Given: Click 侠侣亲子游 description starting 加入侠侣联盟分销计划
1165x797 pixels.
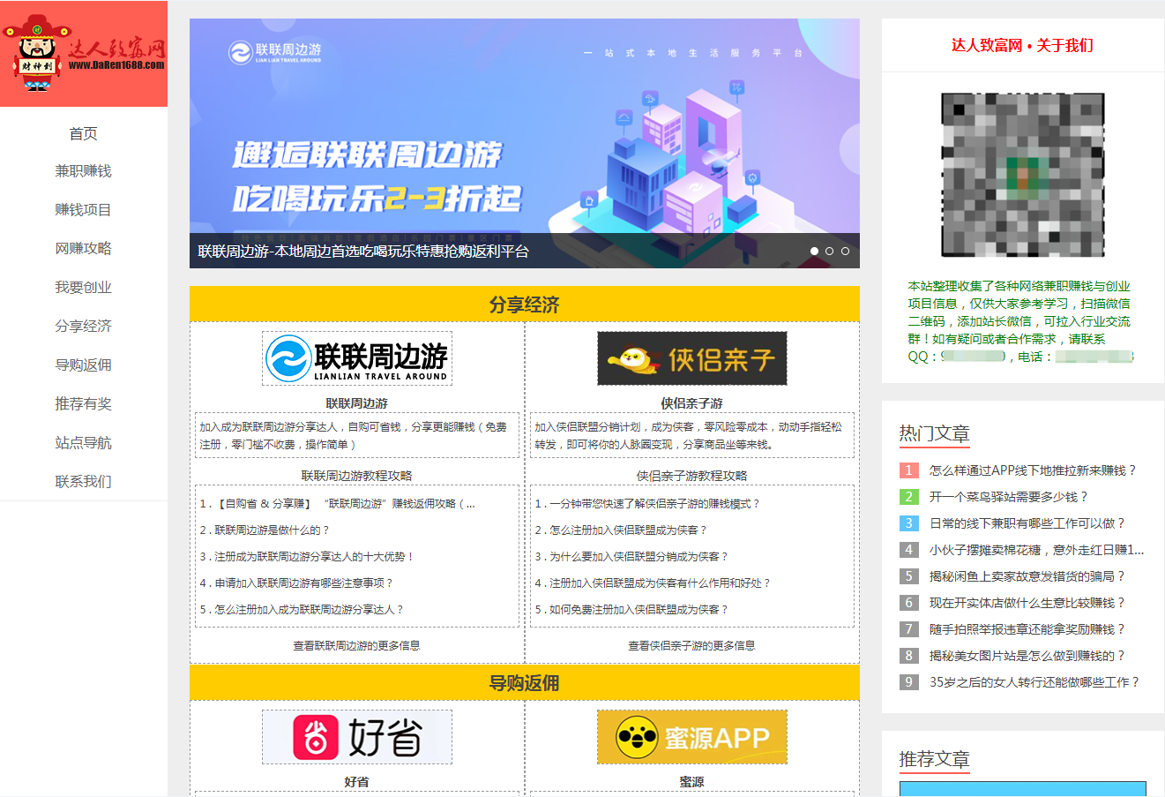Looking at the screenshot, I should point(692,436).
